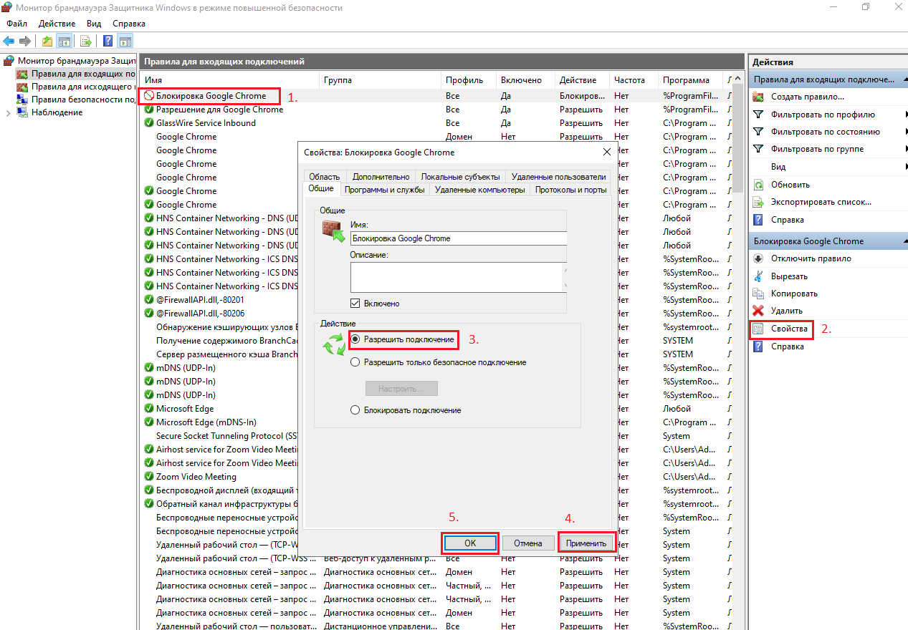Click the green check icon of GlassWire Service Inbound
The width and height of the screenshot is (908, 630).
pyautogui.click(x=149, y=123)
